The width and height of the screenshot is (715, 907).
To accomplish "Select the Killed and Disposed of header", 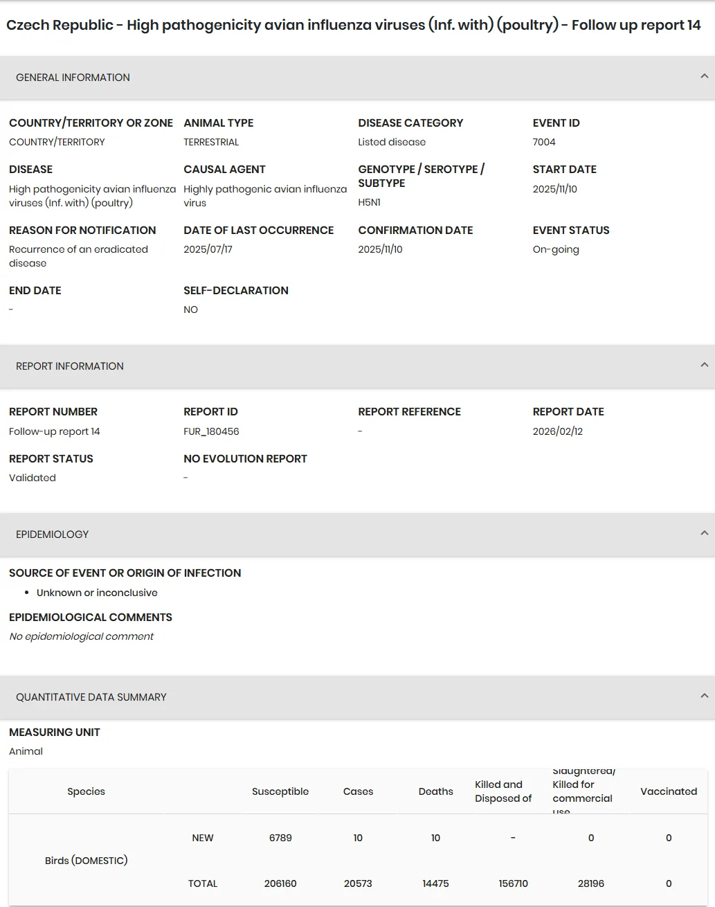I will pyautogui.click(x=503, y=791).
